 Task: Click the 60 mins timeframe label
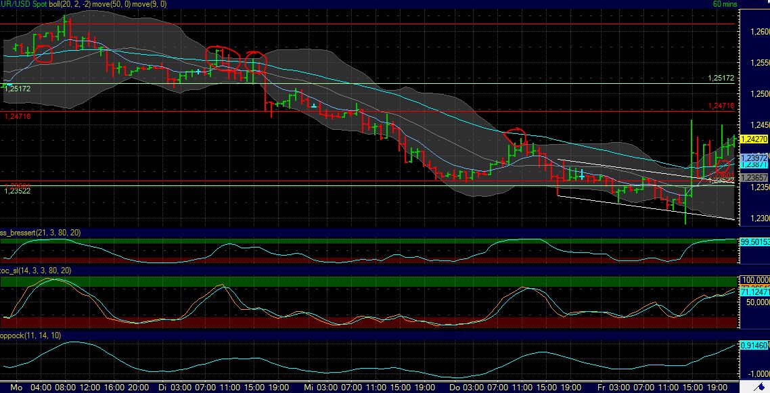[x=725, y=4]
